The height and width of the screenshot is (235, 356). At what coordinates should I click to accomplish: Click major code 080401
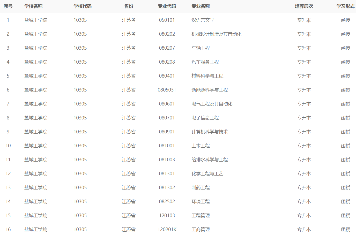click(x=167, y=76)
